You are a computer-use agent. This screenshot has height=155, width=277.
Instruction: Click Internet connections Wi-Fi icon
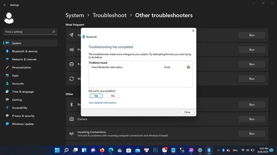[x=71, y=35]
